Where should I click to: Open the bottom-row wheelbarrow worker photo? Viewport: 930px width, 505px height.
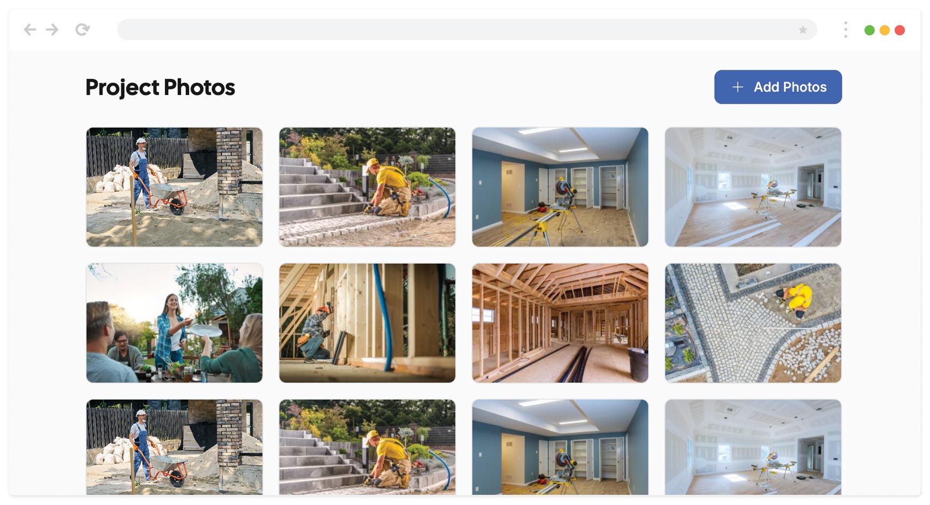click(x=174, y=447)
